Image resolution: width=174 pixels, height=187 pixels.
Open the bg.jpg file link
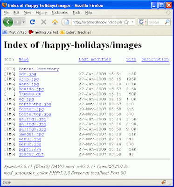tap(26, 99)
